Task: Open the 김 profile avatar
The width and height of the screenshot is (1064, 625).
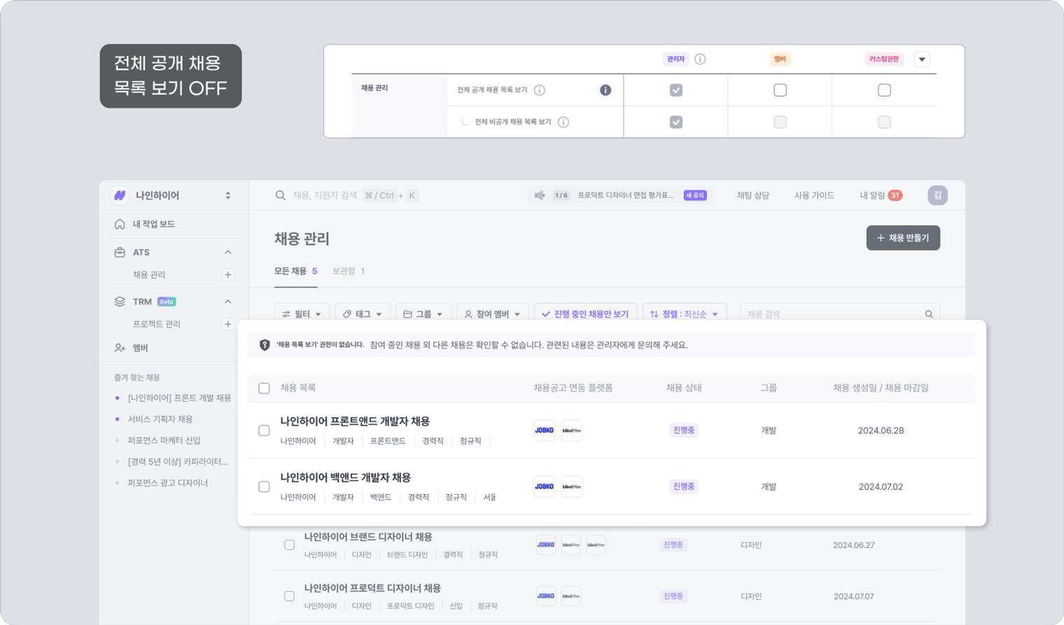Action: coord(937,195)
